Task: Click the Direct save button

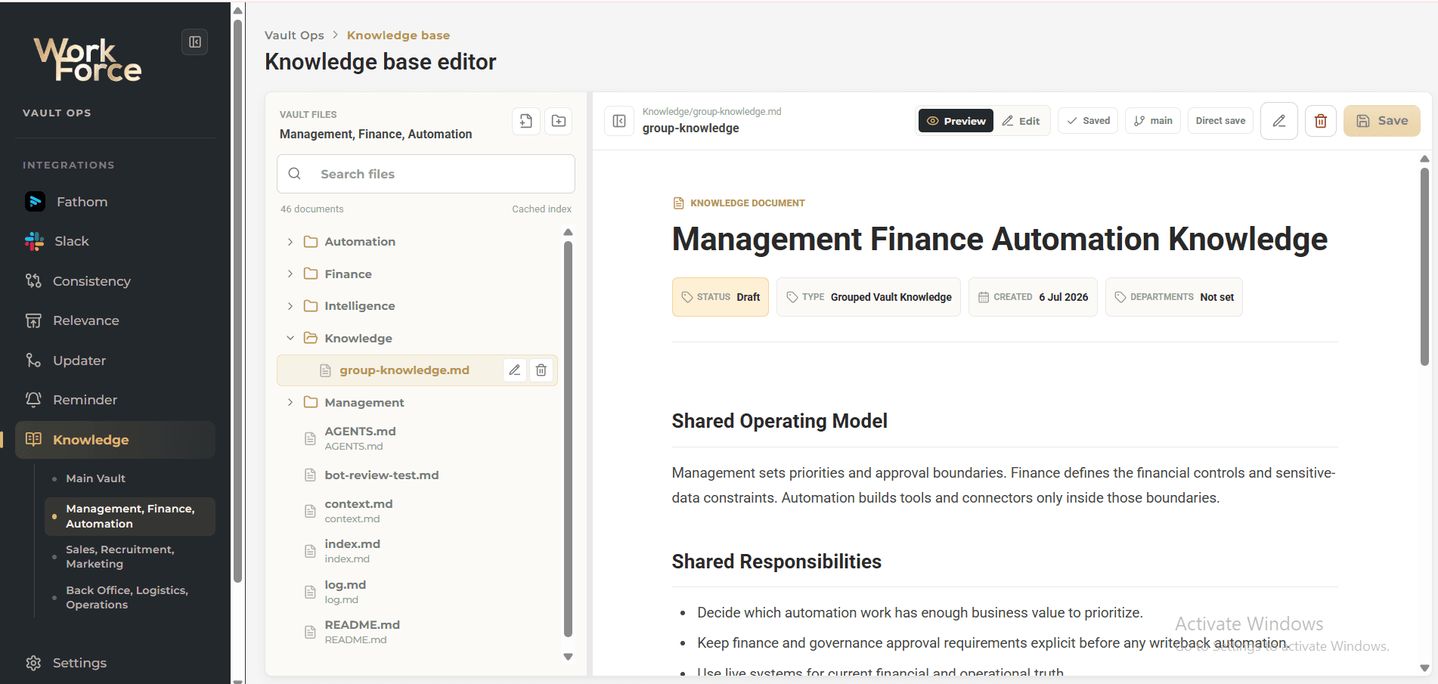Action: tap(1220, 121)
